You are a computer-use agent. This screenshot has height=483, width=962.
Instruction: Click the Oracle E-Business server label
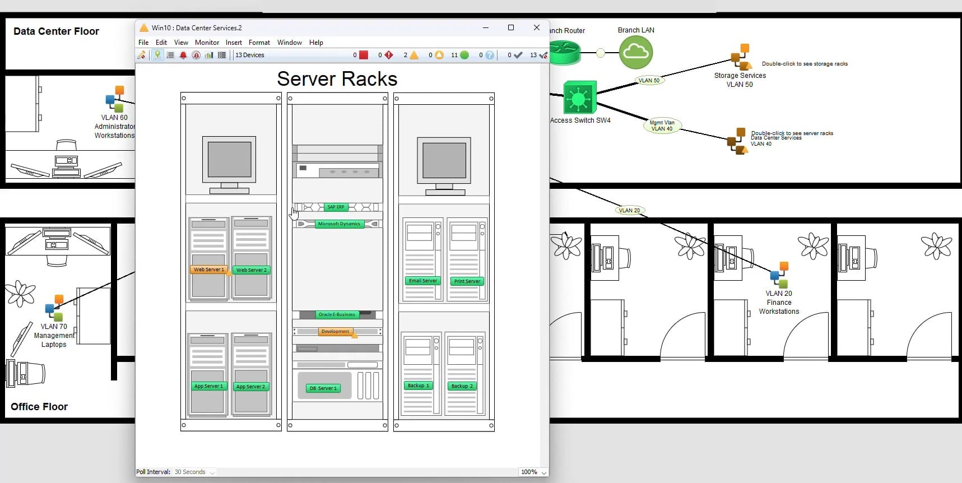[337, 314]
